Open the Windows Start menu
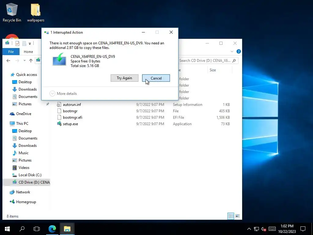Screen dimensions: 313x235 [7, 229]
